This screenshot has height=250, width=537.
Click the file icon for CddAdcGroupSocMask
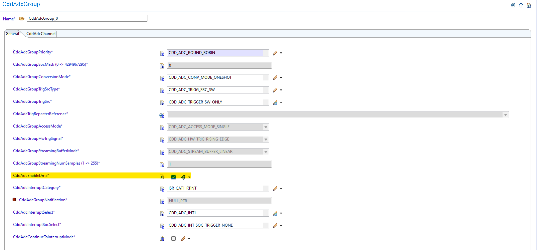162,66
